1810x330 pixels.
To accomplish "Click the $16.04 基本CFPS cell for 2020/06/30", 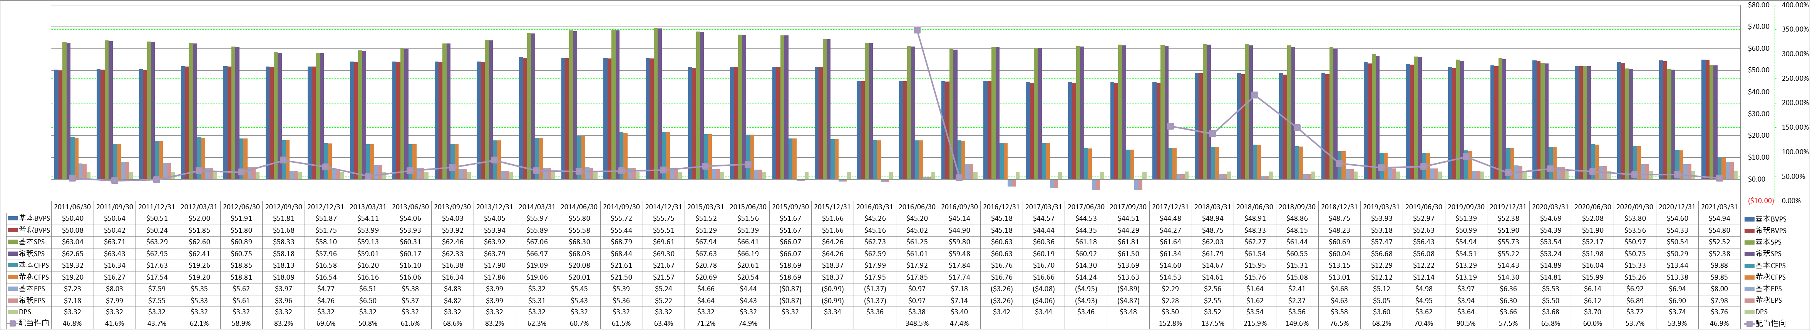I will (1593, 265).
